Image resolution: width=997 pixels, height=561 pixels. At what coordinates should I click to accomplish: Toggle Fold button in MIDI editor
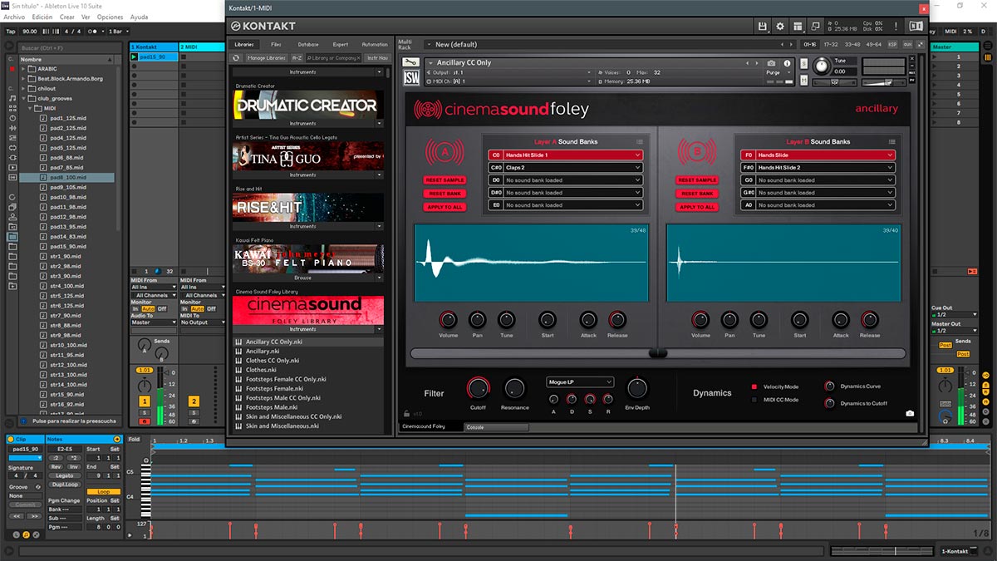click(x=134, y=439)
